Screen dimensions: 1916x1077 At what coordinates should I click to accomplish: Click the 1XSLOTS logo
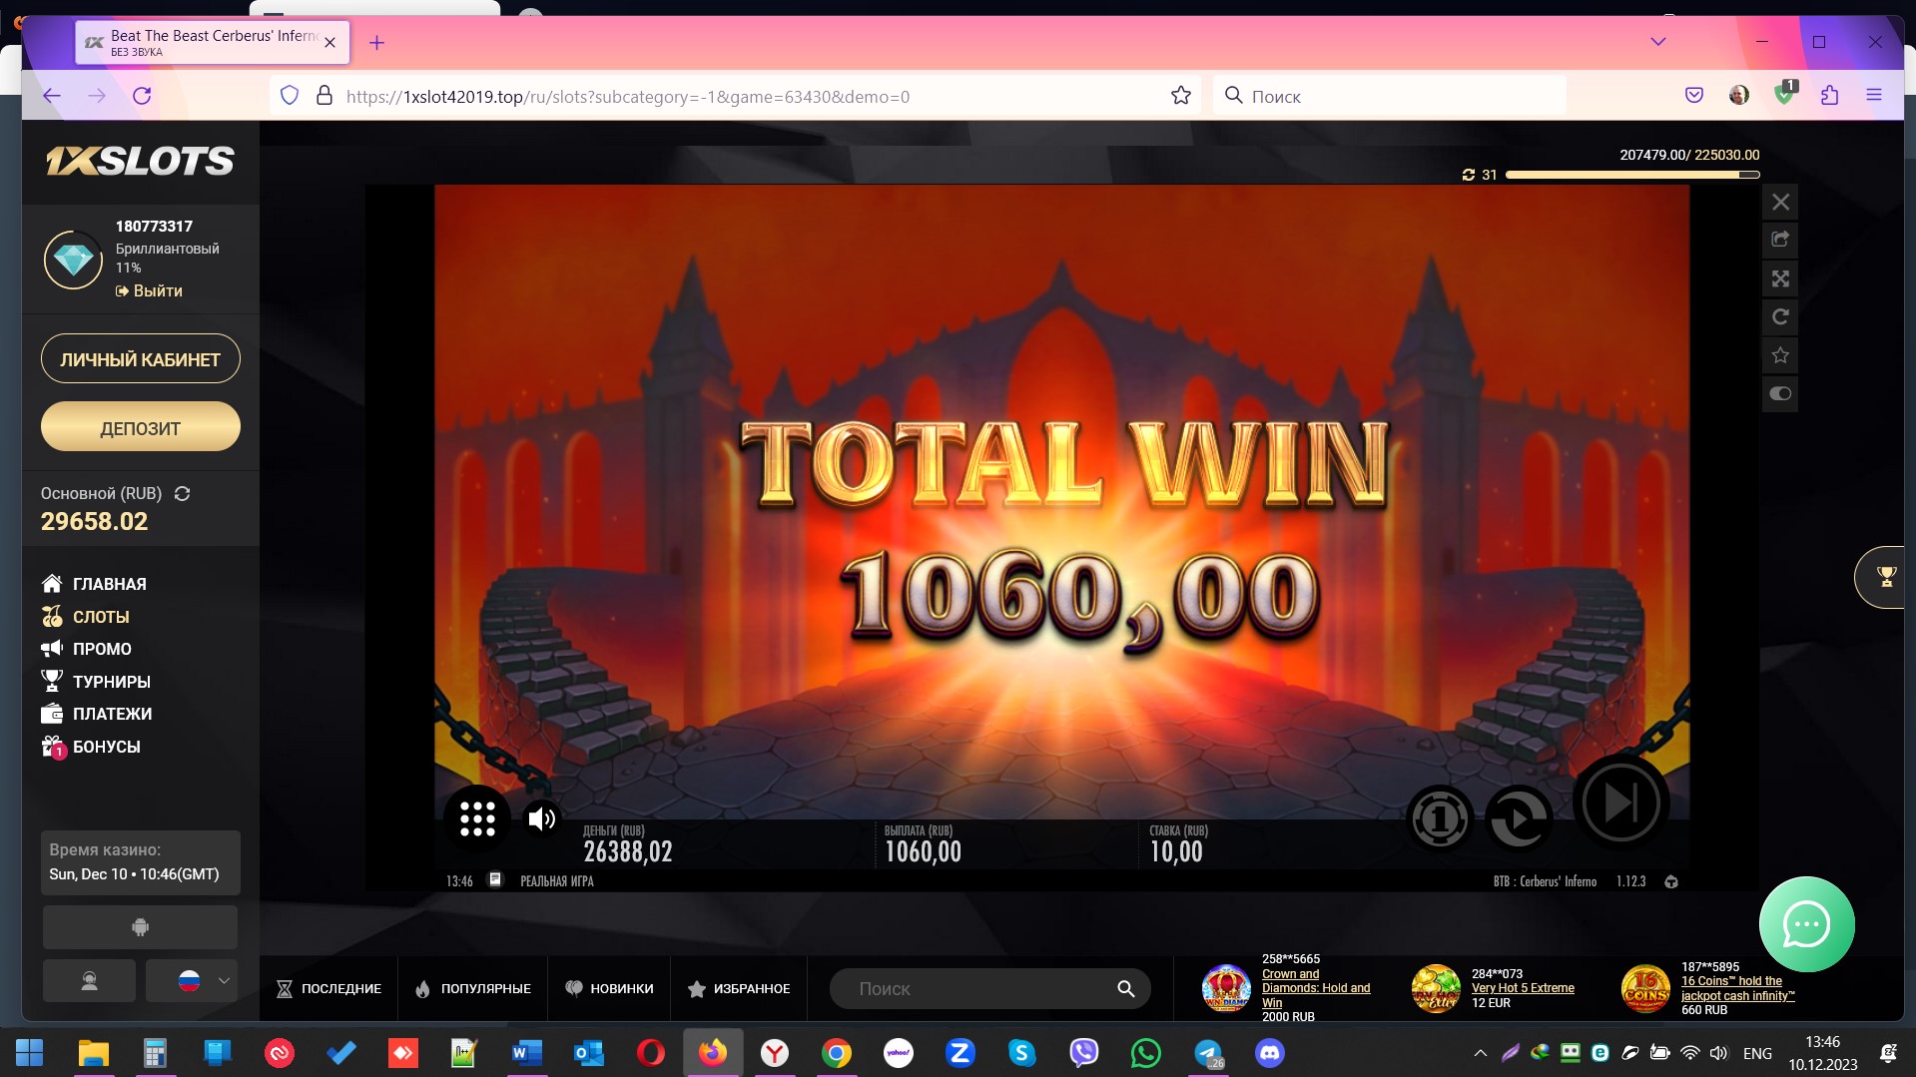(140, 161)
